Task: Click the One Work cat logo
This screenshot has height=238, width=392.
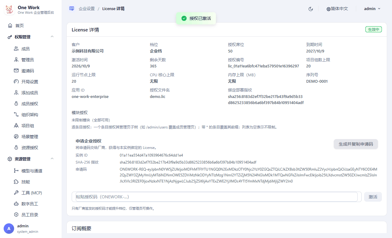Action: click(x=9, y=10)
